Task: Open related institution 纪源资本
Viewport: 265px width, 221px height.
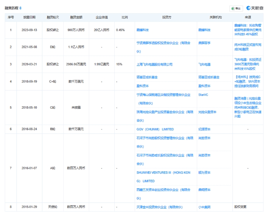Action: 204,129
